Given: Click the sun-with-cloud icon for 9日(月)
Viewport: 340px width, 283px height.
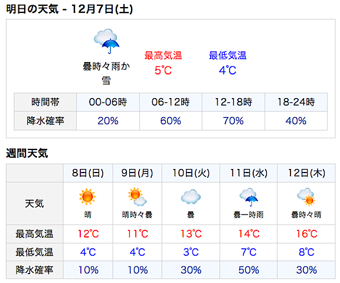Looking at the screenshot, I should pos(137,197).
